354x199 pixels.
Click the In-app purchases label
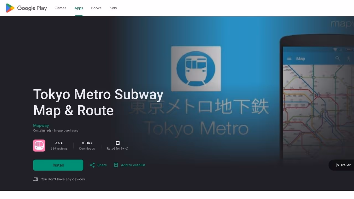coord(66,130)
